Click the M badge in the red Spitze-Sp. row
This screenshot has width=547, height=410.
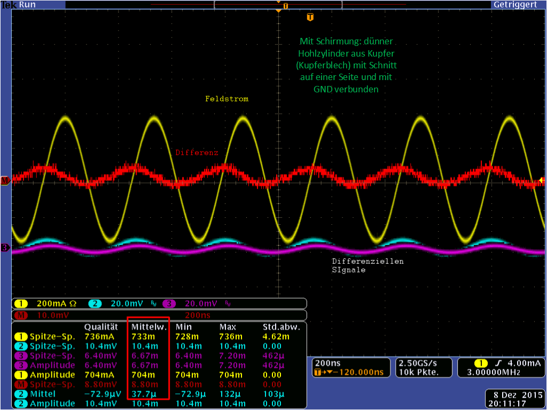[x=21, y=384]
